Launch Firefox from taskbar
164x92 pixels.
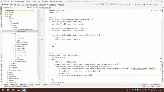click(13, 90)
